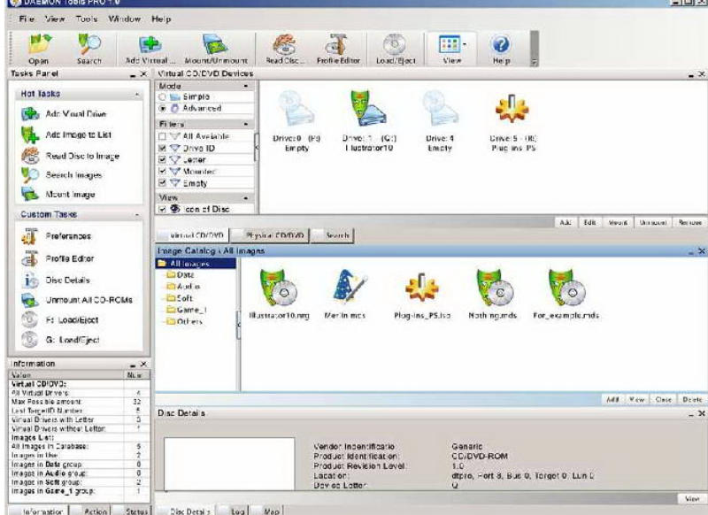Click the Help toolbar icon
The height and width of the screenshot is (515, 708).
pyautogui.click(x=501, y=49)
